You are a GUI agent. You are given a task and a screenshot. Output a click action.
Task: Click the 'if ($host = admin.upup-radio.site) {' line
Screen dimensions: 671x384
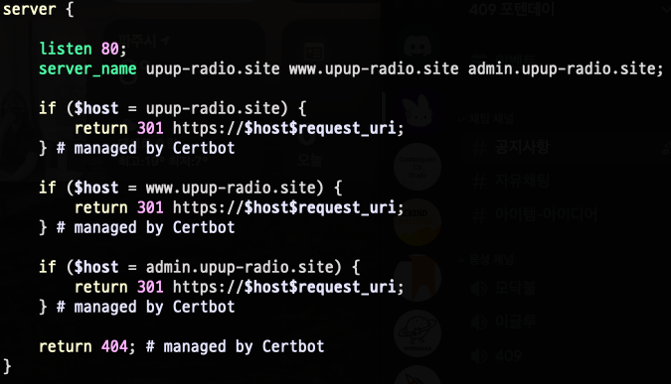[x=200, y=267]
